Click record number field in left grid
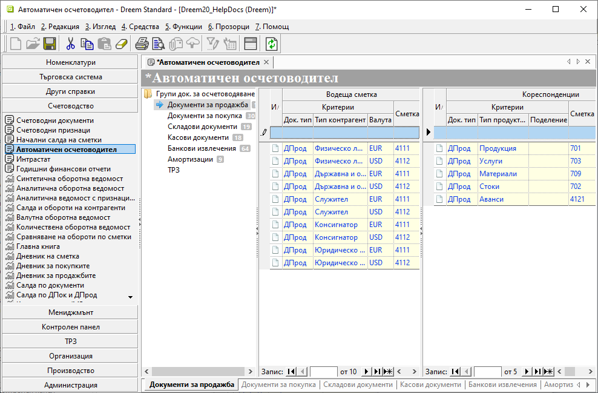Image resolution: width=598 pixels, height=393 pixels. [323, 372]
